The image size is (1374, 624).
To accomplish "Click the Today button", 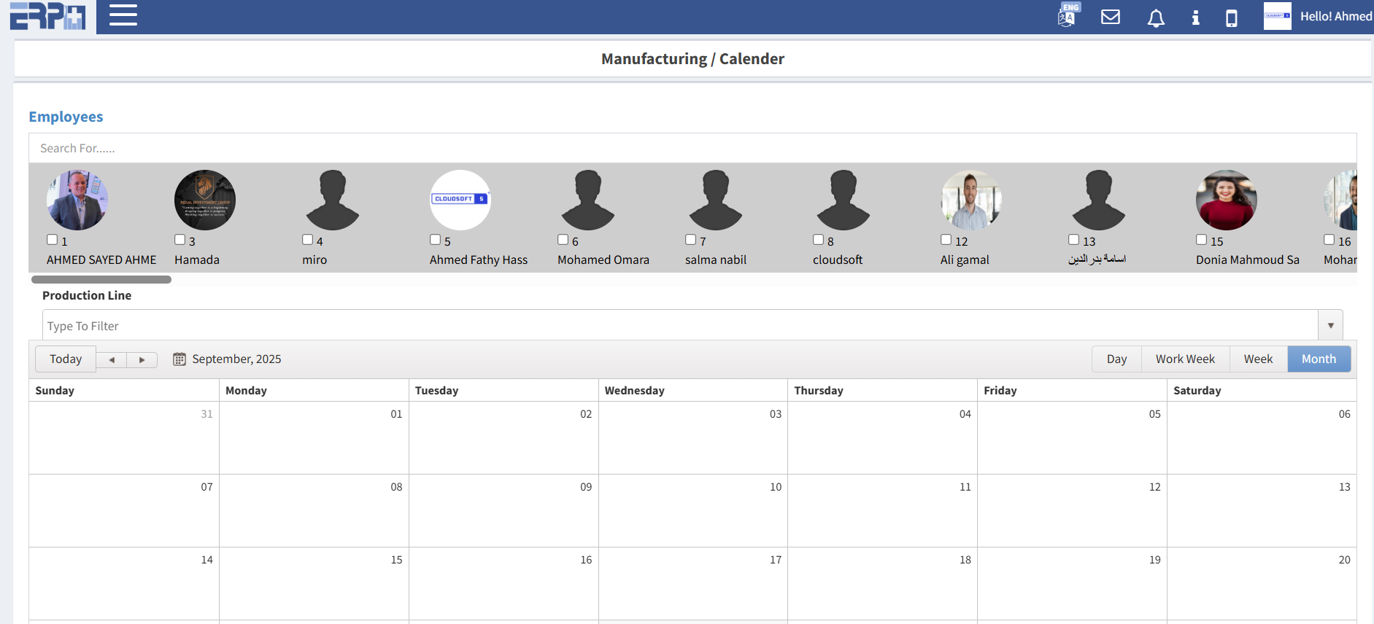I will click(66, 359).
